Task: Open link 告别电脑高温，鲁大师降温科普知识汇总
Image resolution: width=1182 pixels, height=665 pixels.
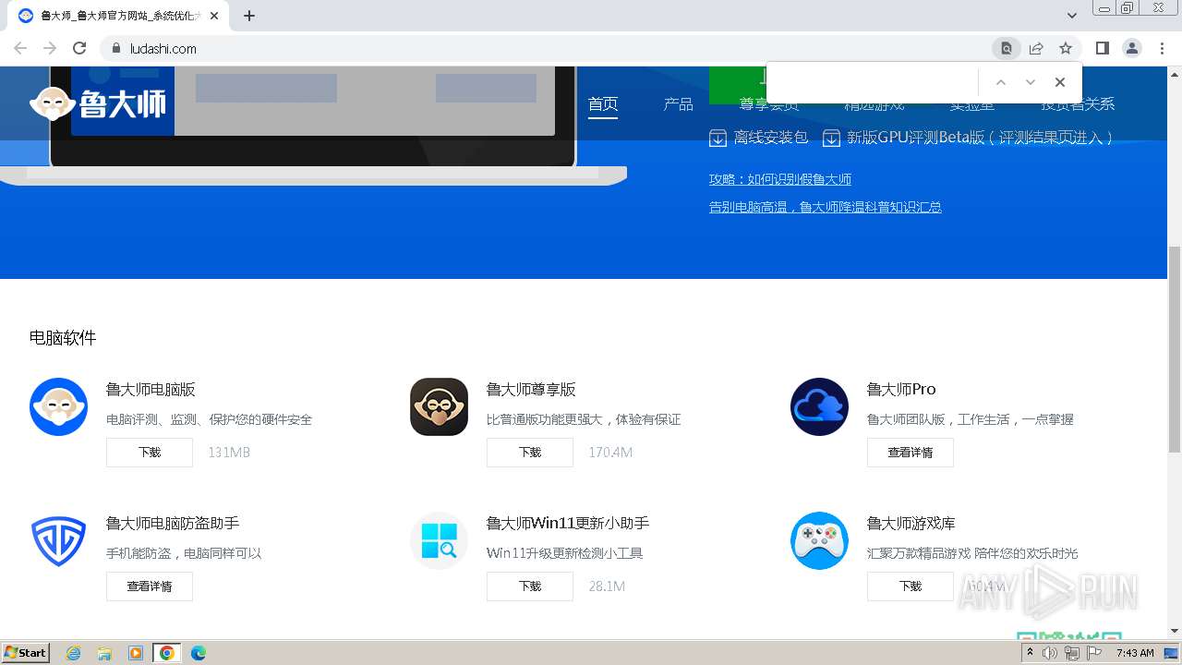Action: pyautogui.click(x=826, y=207)
